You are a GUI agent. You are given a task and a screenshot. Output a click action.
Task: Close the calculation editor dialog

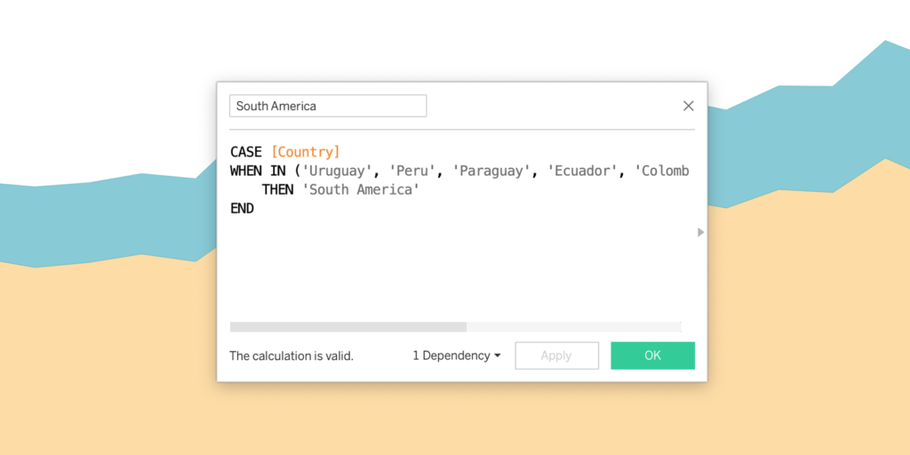tap(689, 106)
